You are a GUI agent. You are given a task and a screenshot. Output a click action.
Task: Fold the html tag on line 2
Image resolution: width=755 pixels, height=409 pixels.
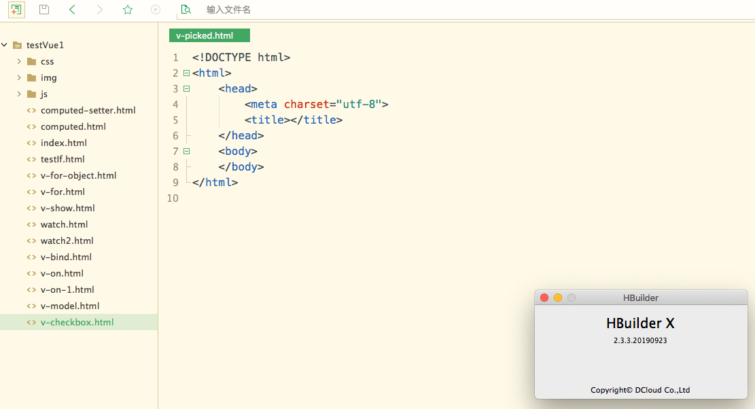pyautogui.click(x=186, y=73)
